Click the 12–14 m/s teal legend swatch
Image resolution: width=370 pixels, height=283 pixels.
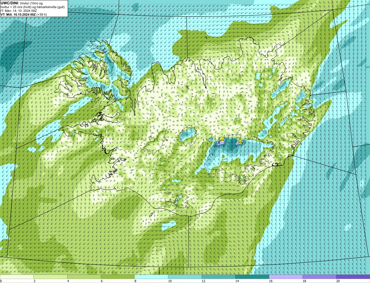(x=219, y=277)
